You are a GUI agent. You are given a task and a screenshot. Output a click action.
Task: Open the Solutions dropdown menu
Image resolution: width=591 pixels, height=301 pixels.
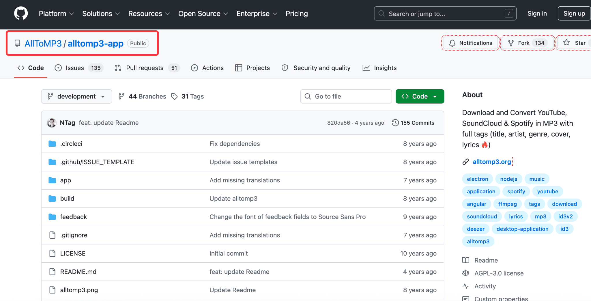(101, 14)
